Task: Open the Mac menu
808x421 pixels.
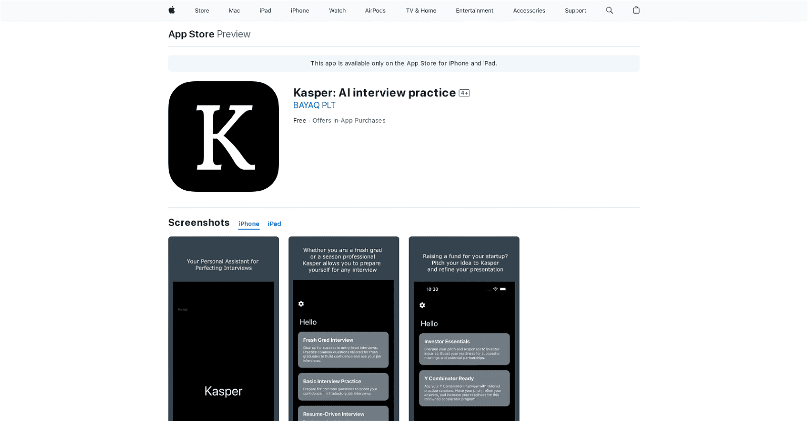Action: pyautogui.click(x=234, y=11)
